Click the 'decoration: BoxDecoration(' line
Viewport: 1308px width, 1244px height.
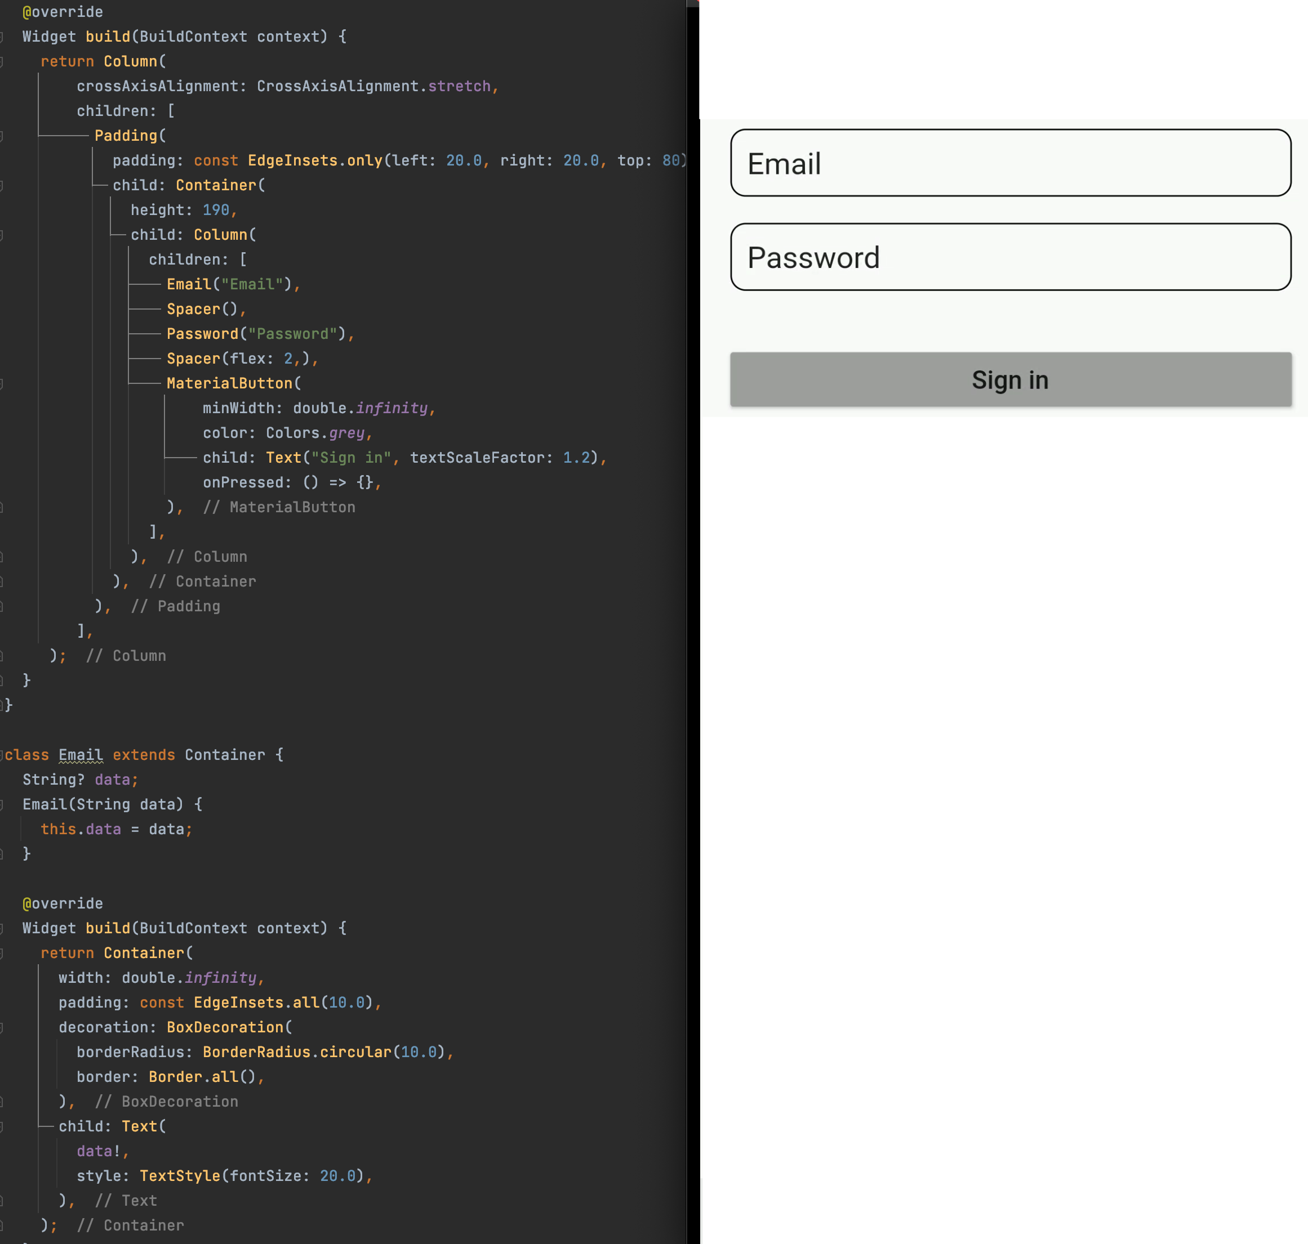point(175,1027)
